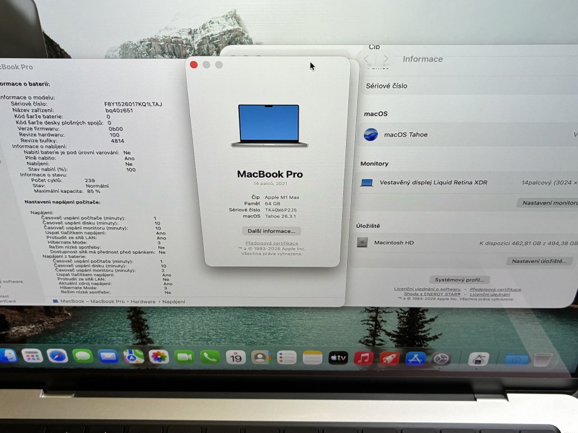Select Hardware in the path bar

pyautogui.click(x=143, y=302)
